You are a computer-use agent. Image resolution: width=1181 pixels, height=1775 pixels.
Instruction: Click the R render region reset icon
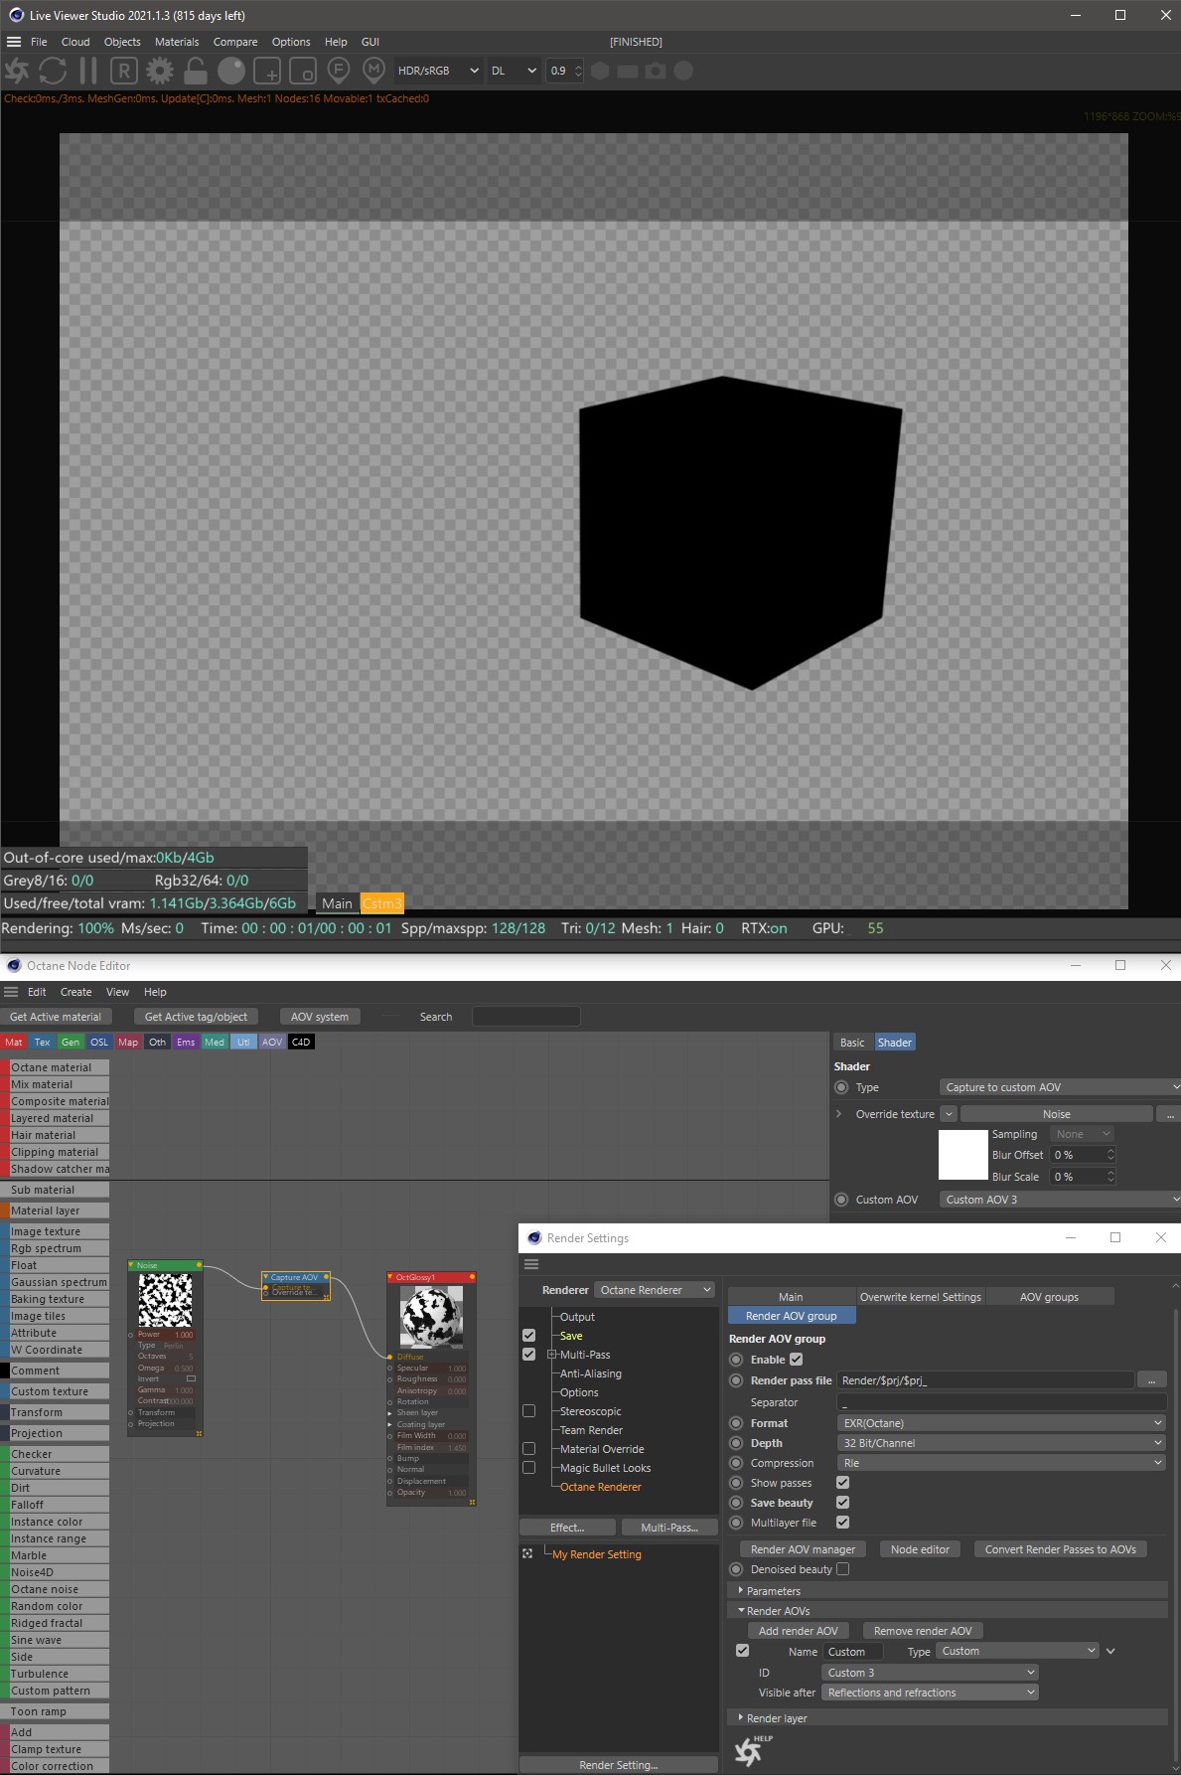tap(123, 71)
